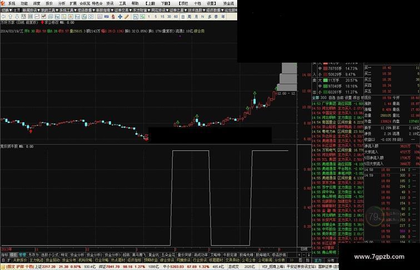Open the 报价 menu
420x270 pixels.
(49, 3)
